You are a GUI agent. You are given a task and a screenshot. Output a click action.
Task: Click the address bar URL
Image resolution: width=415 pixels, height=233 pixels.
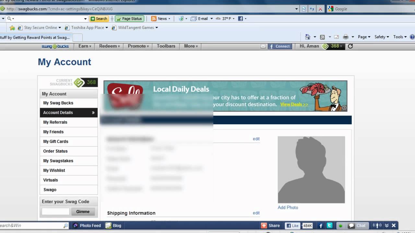tap(60, 9)
